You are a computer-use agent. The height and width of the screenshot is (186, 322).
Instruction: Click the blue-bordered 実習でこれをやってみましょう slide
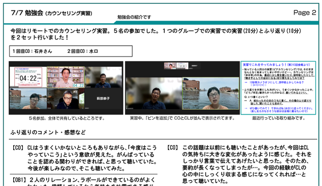[x=278, y=88]
